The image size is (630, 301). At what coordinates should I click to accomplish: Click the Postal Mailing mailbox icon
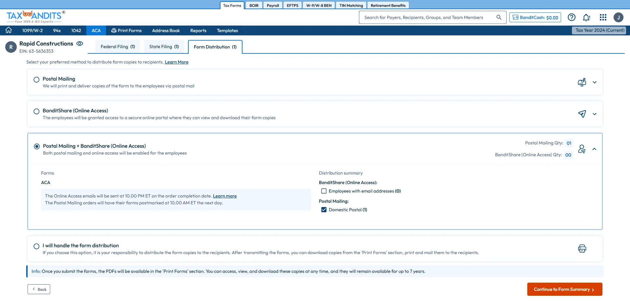tap(582, 82)
